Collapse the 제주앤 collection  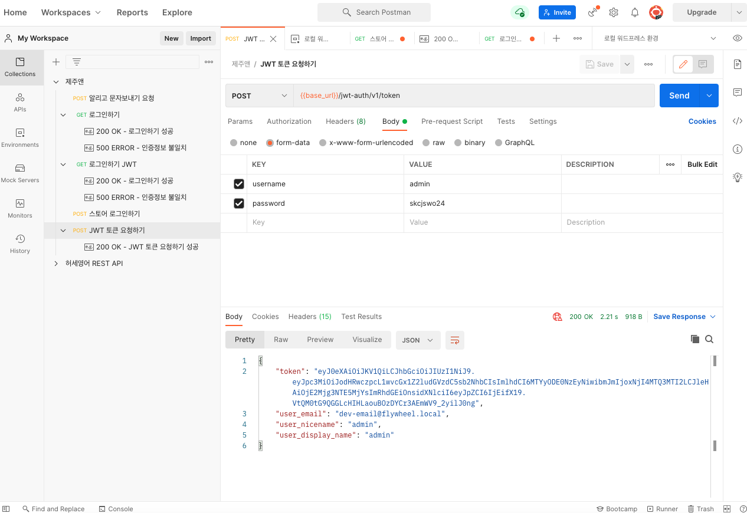coord(56,81)
